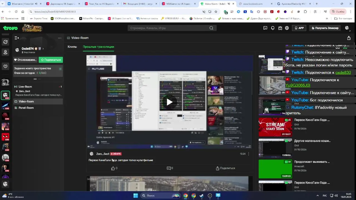Viewport: 356px width, 200px height.
Task: Open the three-dot menu in space panel
Action: point(60,38)
